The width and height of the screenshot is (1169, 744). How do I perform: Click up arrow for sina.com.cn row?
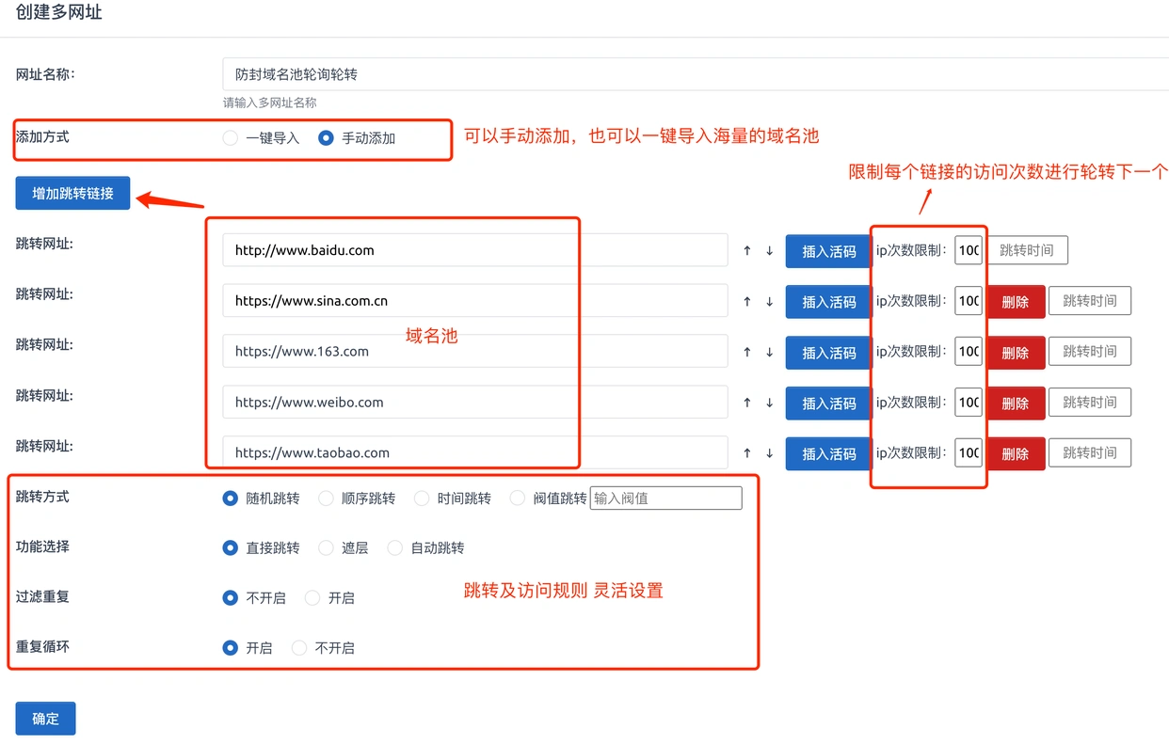(x=747, y=302)
